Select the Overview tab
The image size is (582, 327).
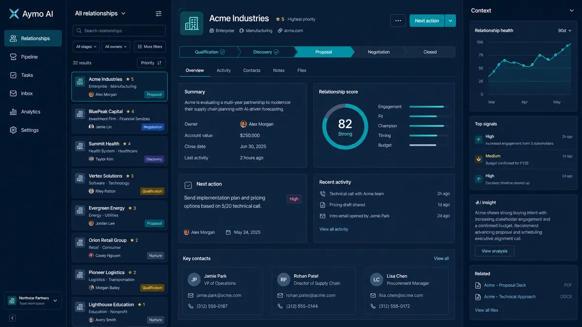click(194, 70)
